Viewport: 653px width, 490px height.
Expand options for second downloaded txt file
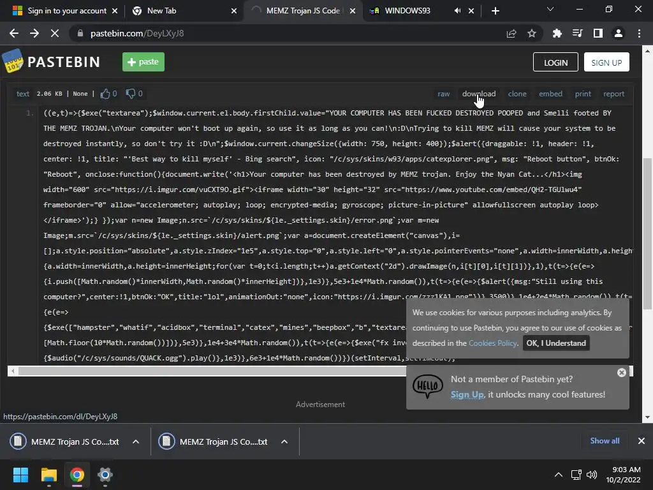[284, 442]
